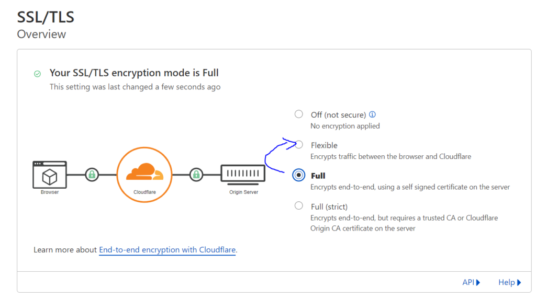Screen dimensions: 536x299
Task: Open End-to-end encryption with Cloudflare link
Action: coord(167,250)
